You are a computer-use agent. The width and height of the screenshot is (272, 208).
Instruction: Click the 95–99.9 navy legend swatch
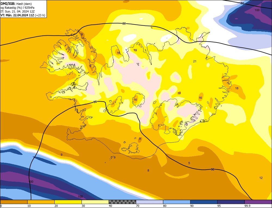click(231, 202)
